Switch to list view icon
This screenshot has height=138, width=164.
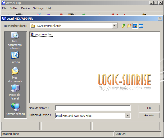pyautogui.click(x=135, y=26)
